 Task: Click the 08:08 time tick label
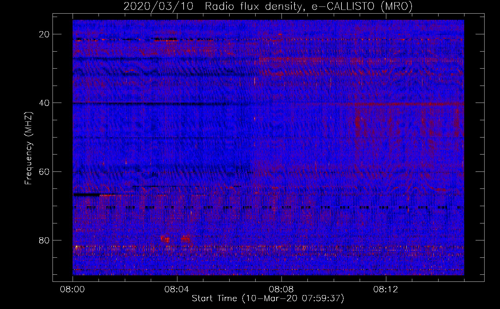(x=282, y=290)
